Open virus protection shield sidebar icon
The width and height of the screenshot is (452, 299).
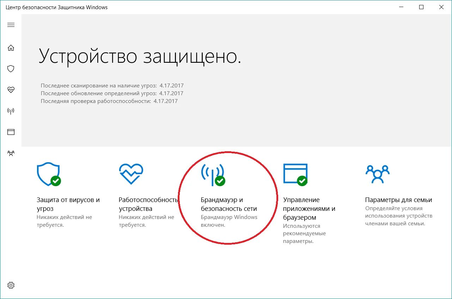pyautogui.click(x=11, y=69)
